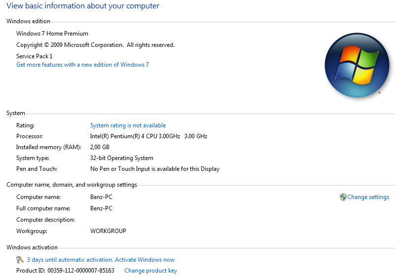Screen dimensions: 395x279
Task: Open 'System rating is not available' link
Action: [x=128, y=125]
